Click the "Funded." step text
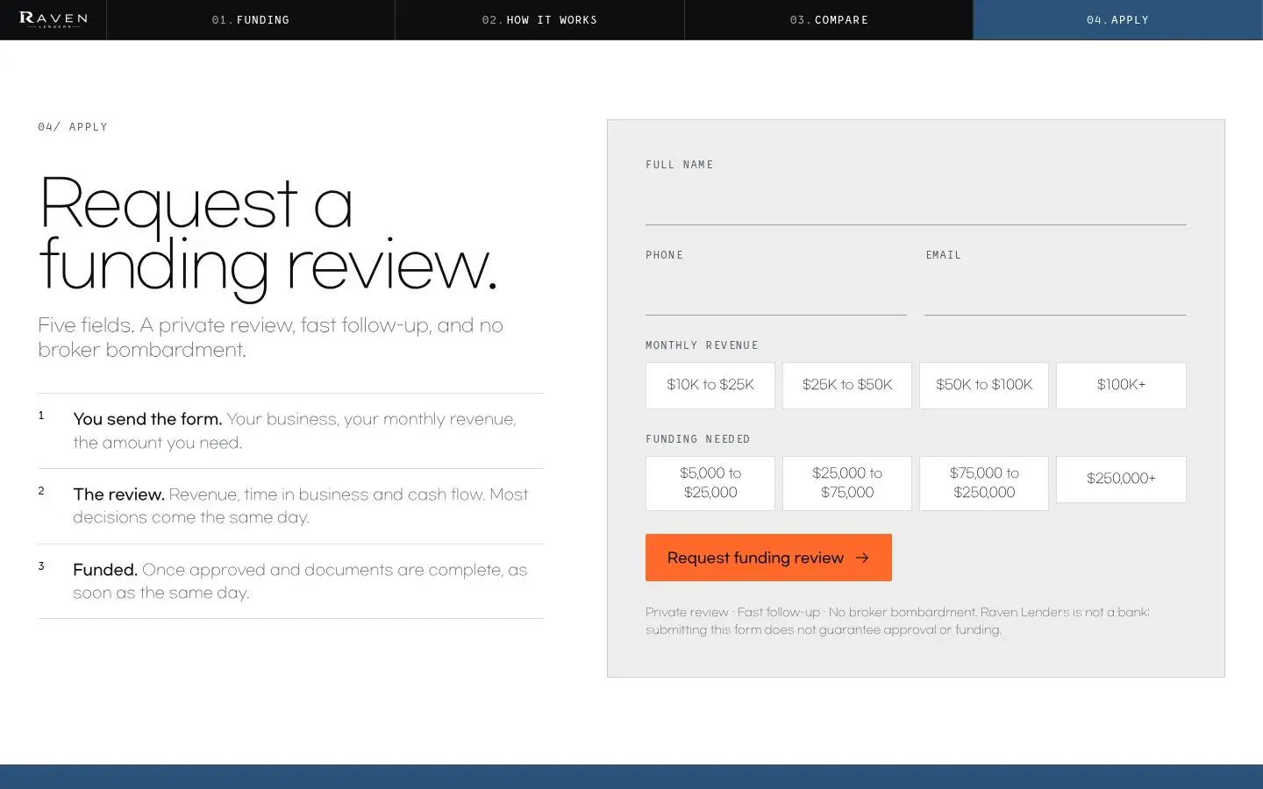The height and width of the screenshot is (789, 1263). point(105,570)
